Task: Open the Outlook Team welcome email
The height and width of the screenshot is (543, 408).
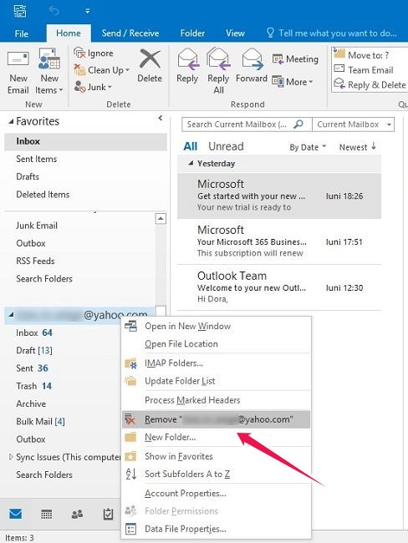Action: click(279, 287)
